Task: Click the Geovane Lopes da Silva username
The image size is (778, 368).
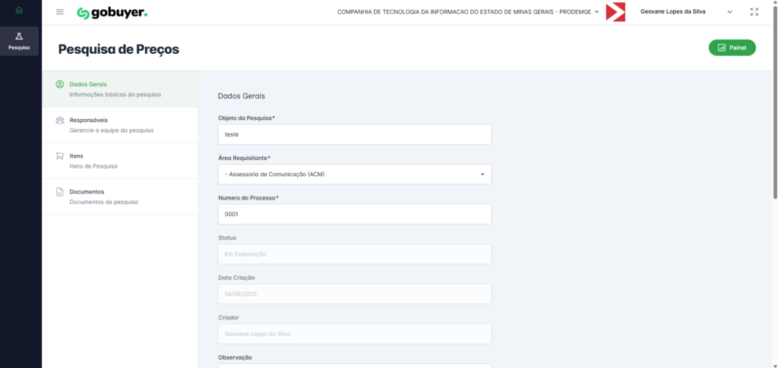Action: [x=675, y=12]
